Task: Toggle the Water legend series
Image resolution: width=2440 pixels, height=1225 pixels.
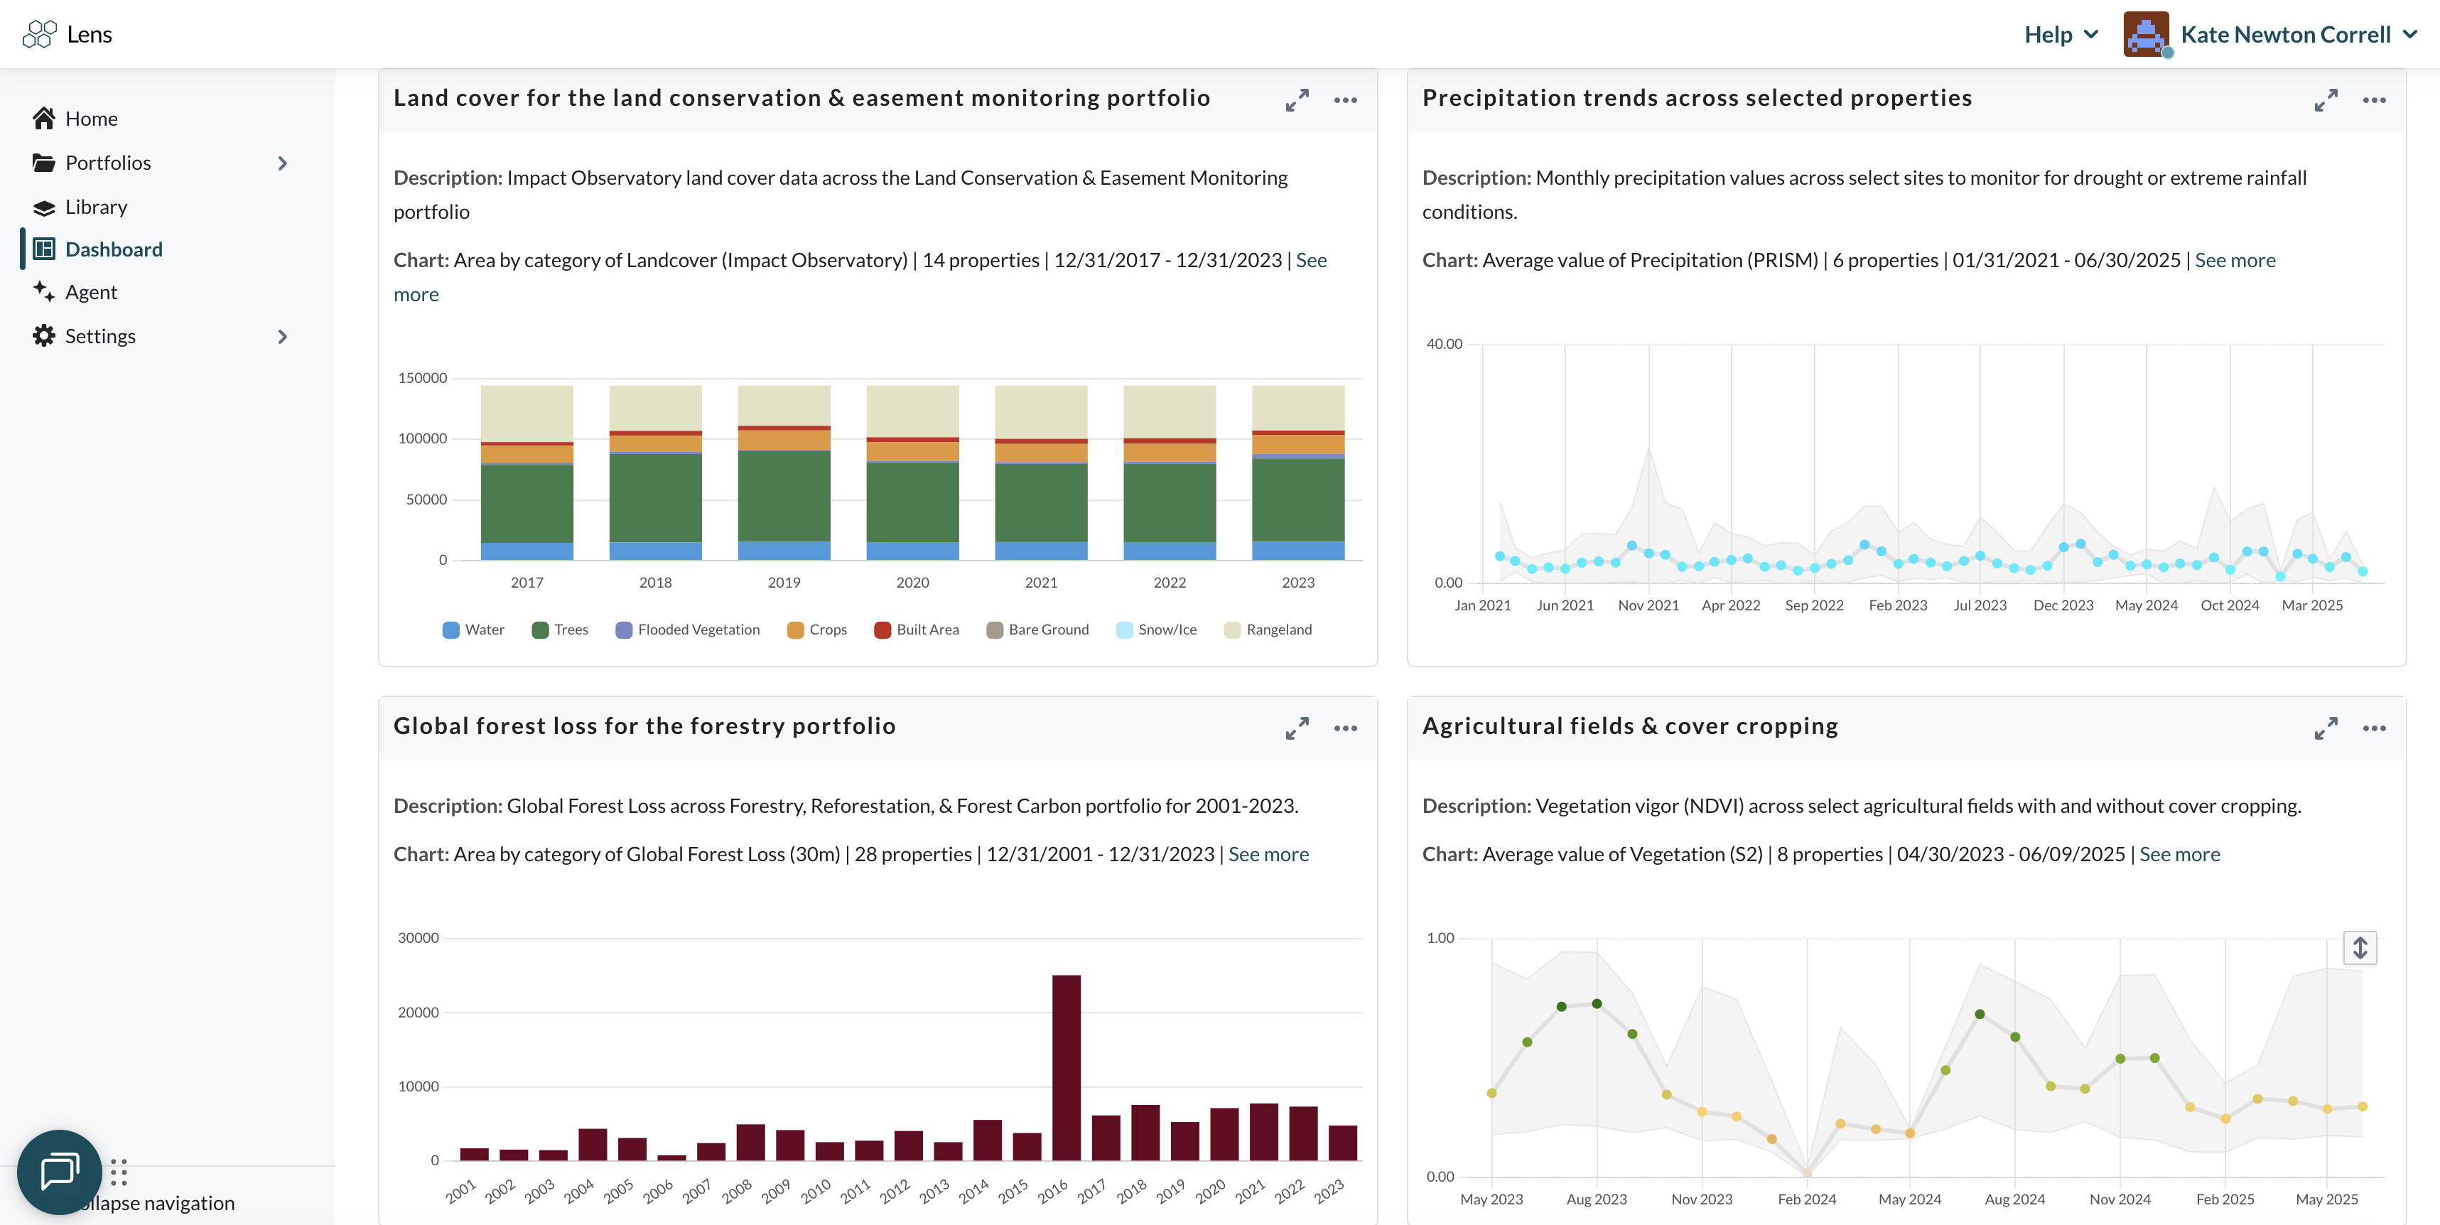Action: [x=473, y=630]
